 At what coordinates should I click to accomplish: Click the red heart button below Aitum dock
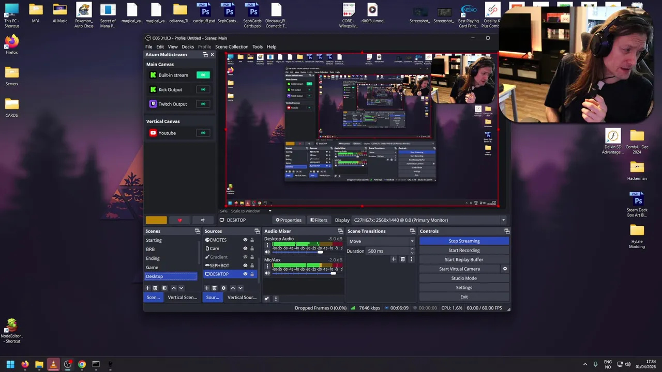point(179,220)
